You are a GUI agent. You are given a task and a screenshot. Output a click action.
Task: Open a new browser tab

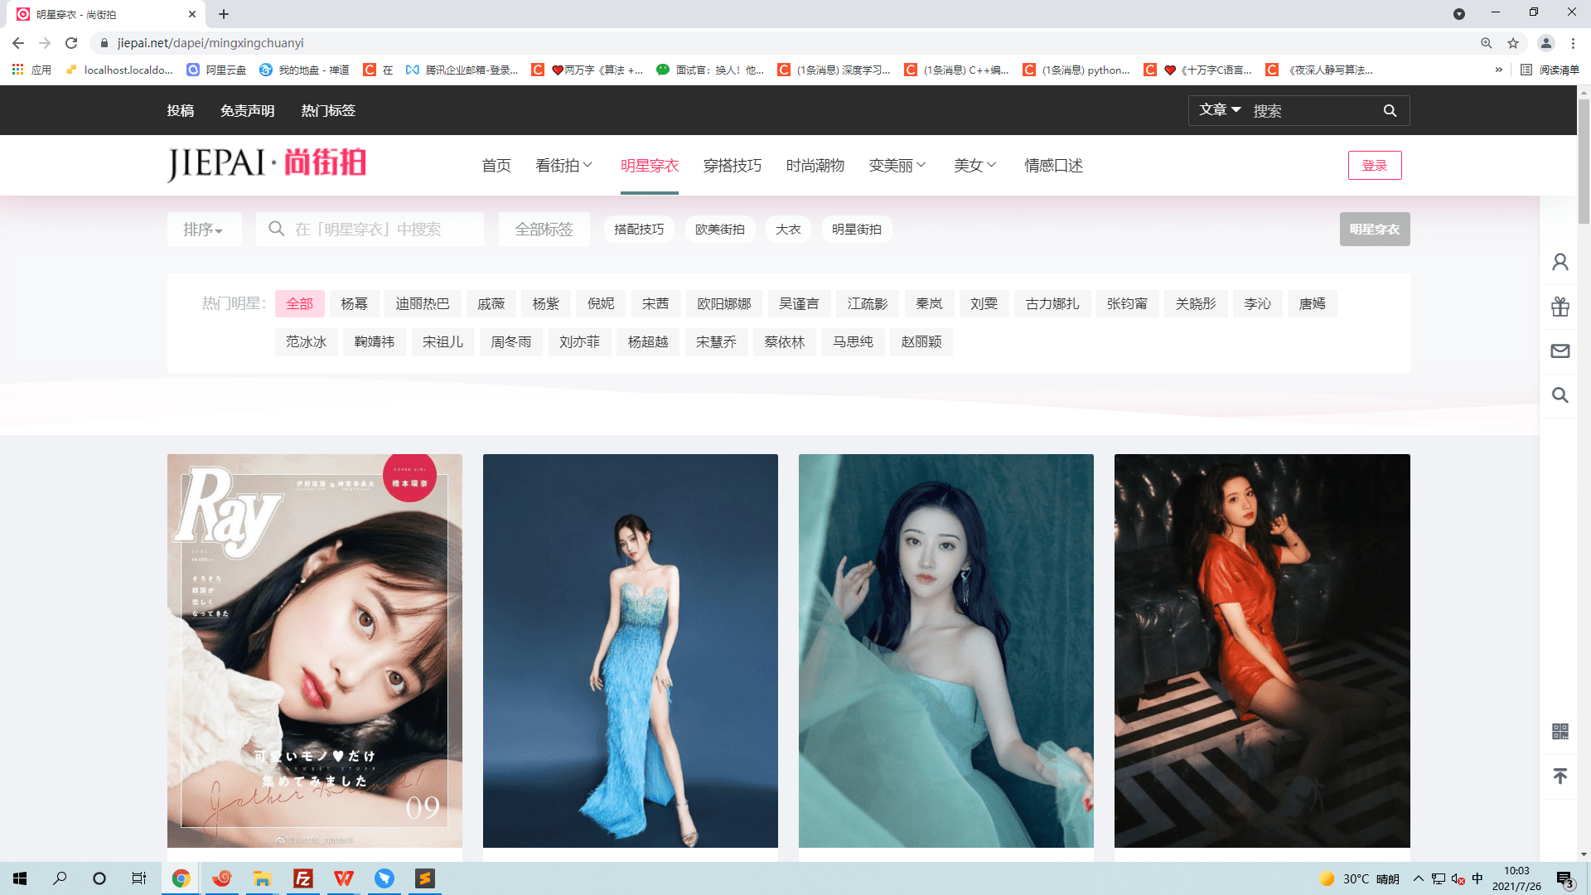coord(224,14)
